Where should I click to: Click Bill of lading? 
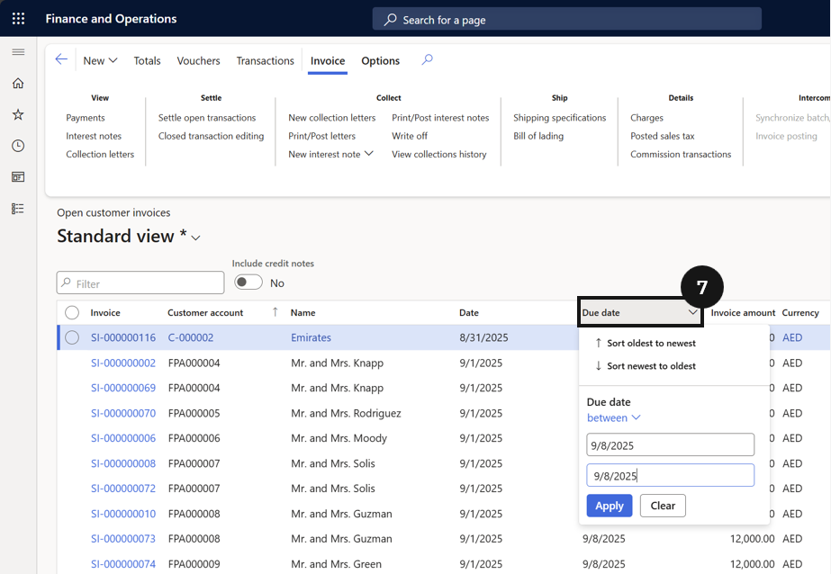pyautogui.click(x=538, y=136)
